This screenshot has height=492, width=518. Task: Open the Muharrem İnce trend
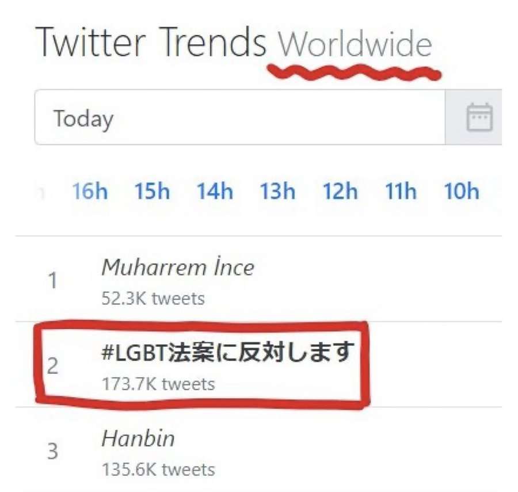click(178, 267)
